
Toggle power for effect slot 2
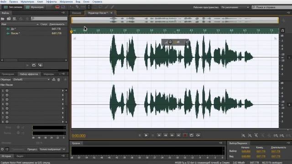(x=7, y=95)
